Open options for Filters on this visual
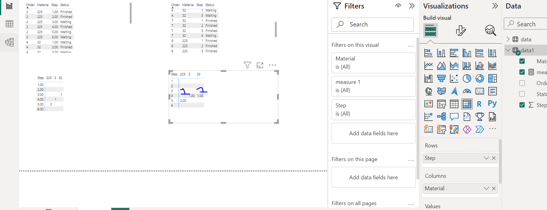Image resolution: width=547 pixels, height=210 pixels. [411, 46]
